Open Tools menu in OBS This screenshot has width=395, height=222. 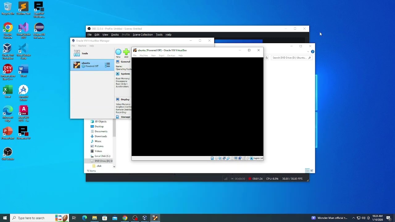pos(159,35)
